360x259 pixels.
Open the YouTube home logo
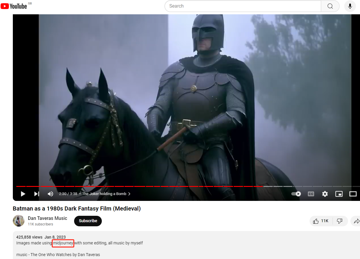pyautogui.click(x=14, y=6)
